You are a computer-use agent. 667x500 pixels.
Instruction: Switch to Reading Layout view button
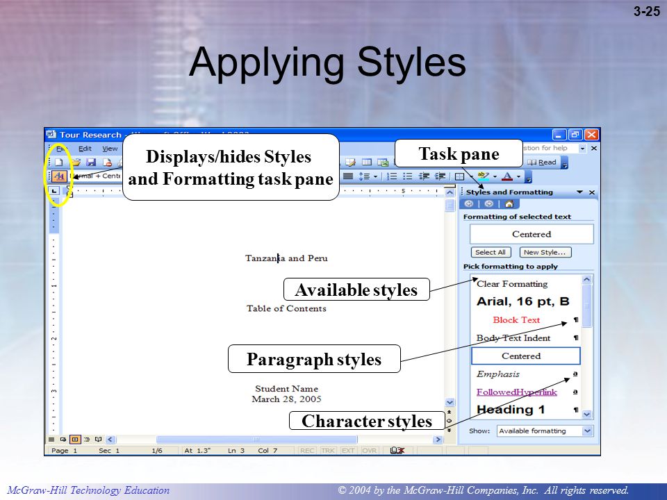point(98,439)
